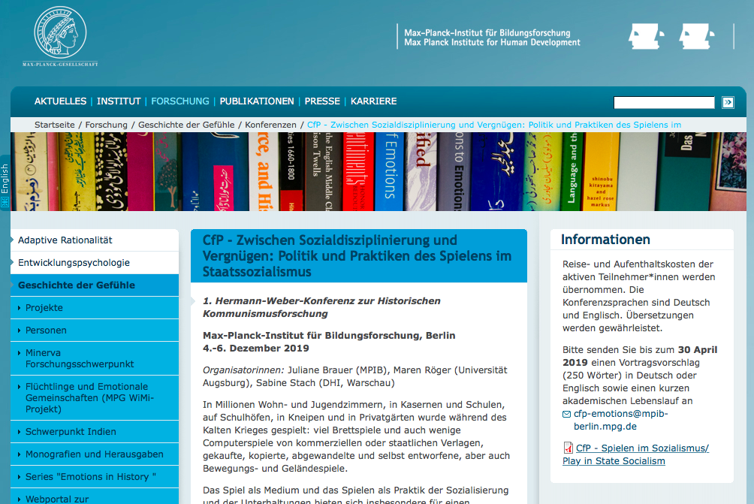Click the Max-Planck-Institut für Bildungsforschung header text
754x504 pixels.
tap(492, 38)
